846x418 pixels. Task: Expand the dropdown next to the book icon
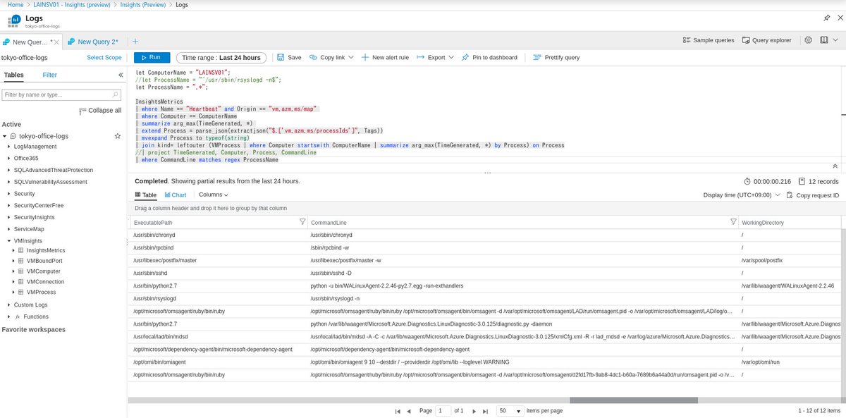[835, 40]
